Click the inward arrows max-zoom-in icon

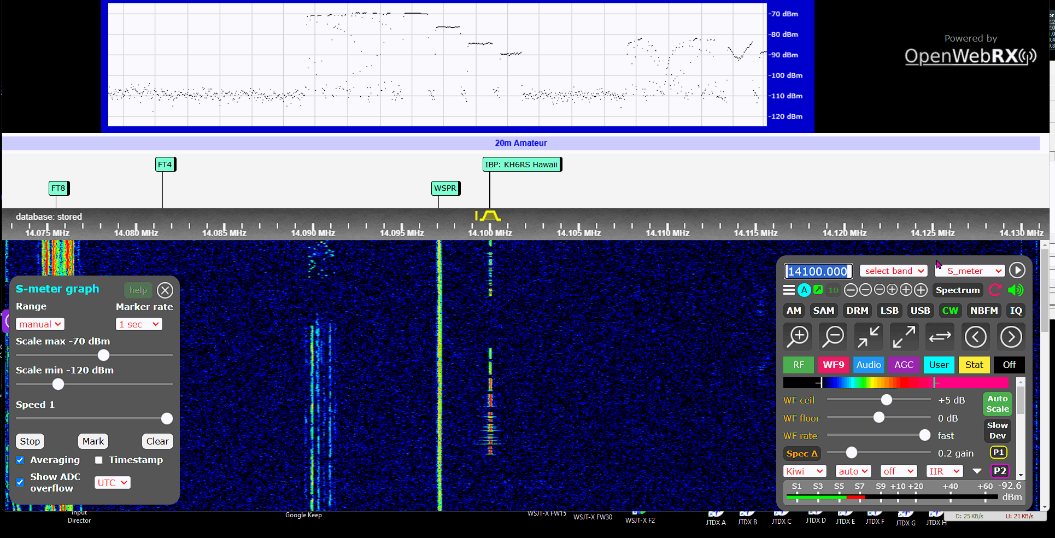869,337
